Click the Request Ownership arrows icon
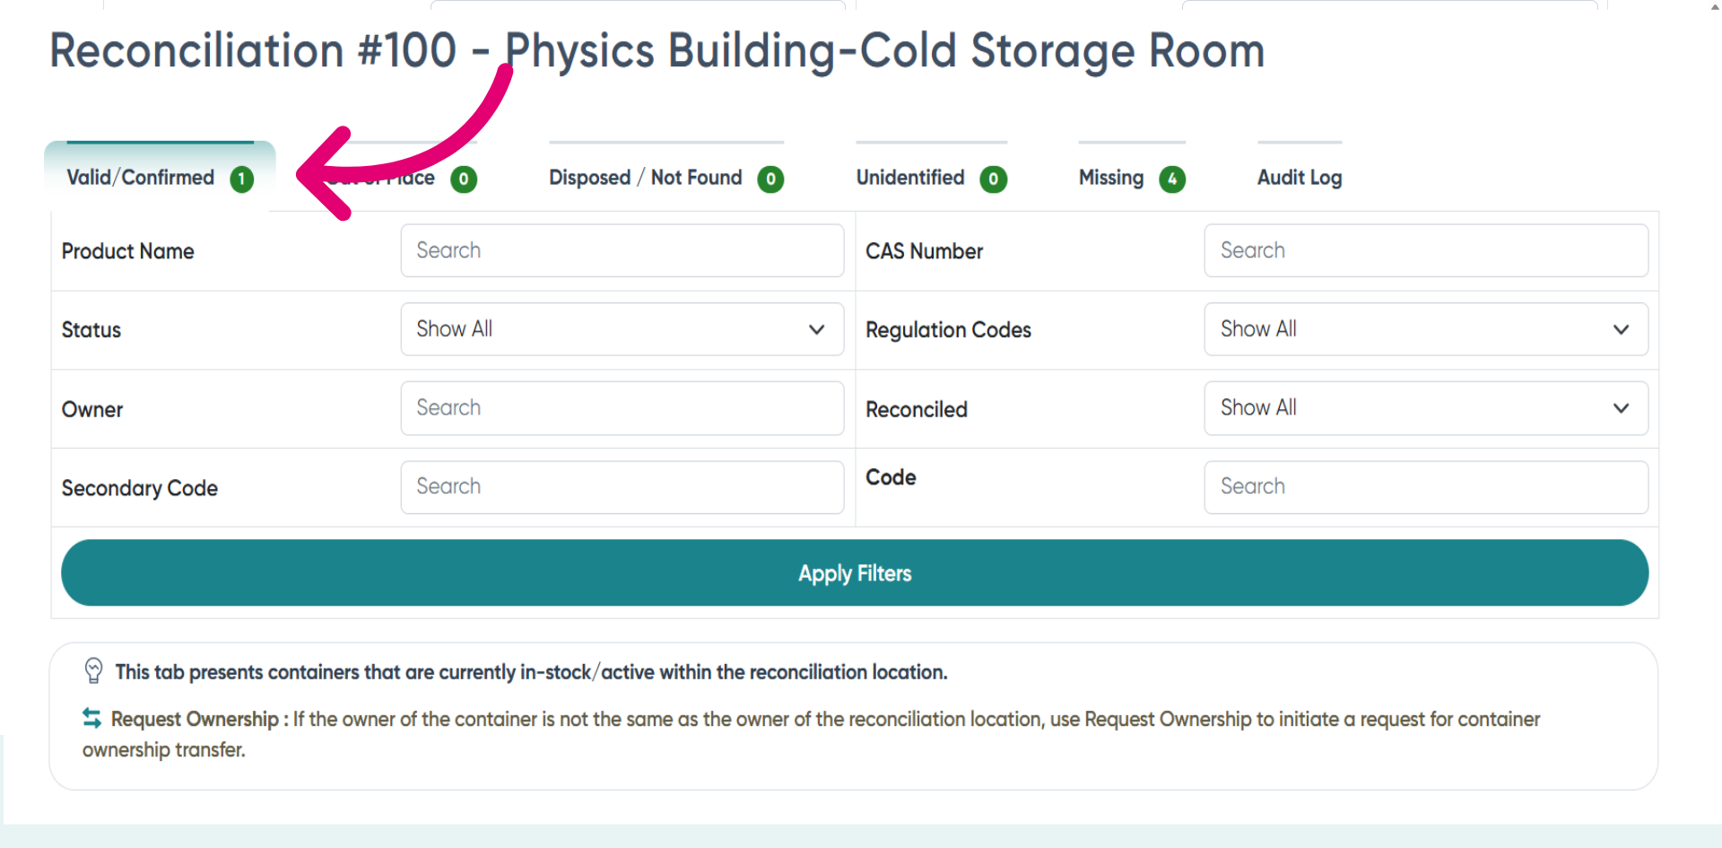Image resolution: width=1722 pixels, height=848 pixels. tap(91, 718)
